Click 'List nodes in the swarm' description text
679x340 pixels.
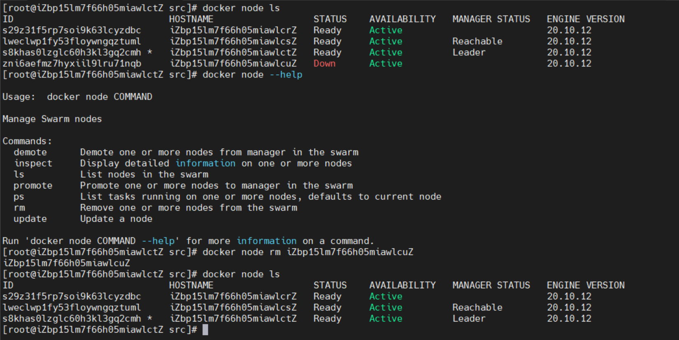[144, 175]
